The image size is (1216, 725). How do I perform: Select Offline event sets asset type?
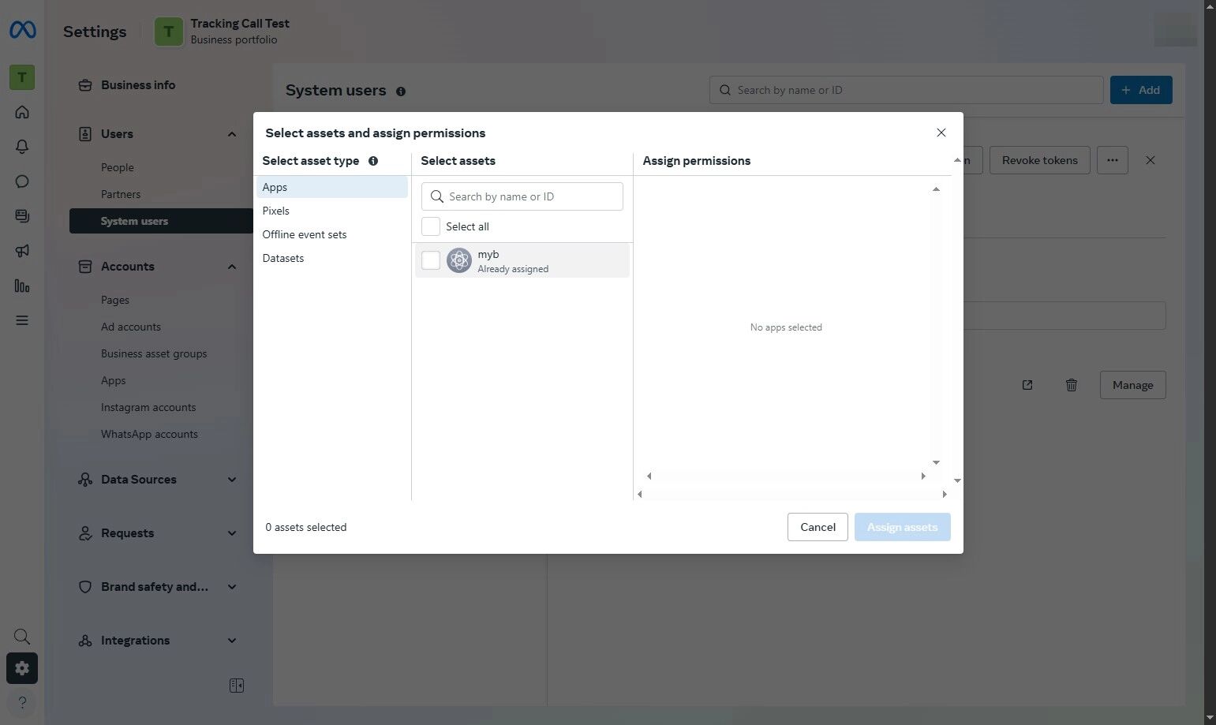point(332,234)
